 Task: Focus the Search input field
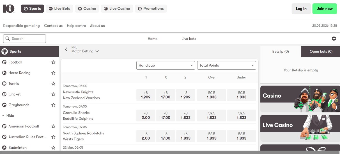[x=24, y=38]
